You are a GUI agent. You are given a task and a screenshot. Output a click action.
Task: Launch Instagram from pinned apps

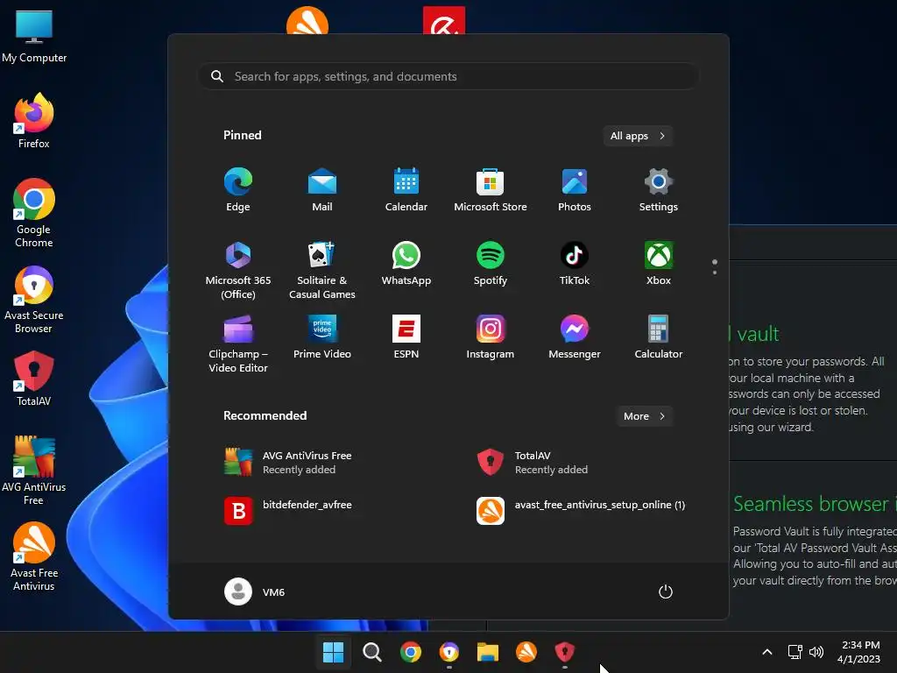tap(491, 337)
